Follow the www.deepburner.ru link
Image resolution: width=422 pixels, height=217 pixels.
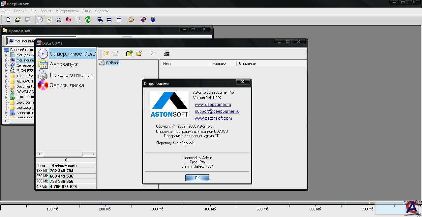[x=213, y=105]
